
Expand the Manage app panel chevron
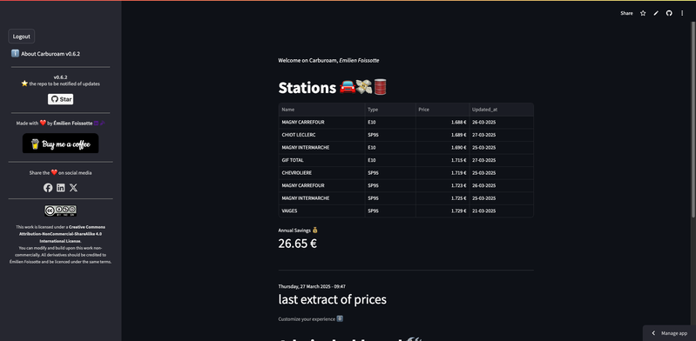point(653,333)
